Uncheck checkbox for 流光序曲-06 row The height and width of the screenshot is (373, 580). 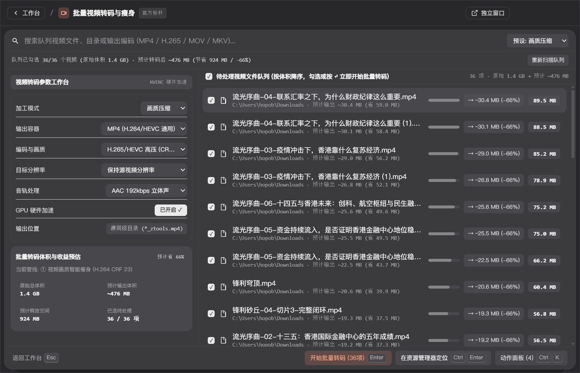[211, 207]
